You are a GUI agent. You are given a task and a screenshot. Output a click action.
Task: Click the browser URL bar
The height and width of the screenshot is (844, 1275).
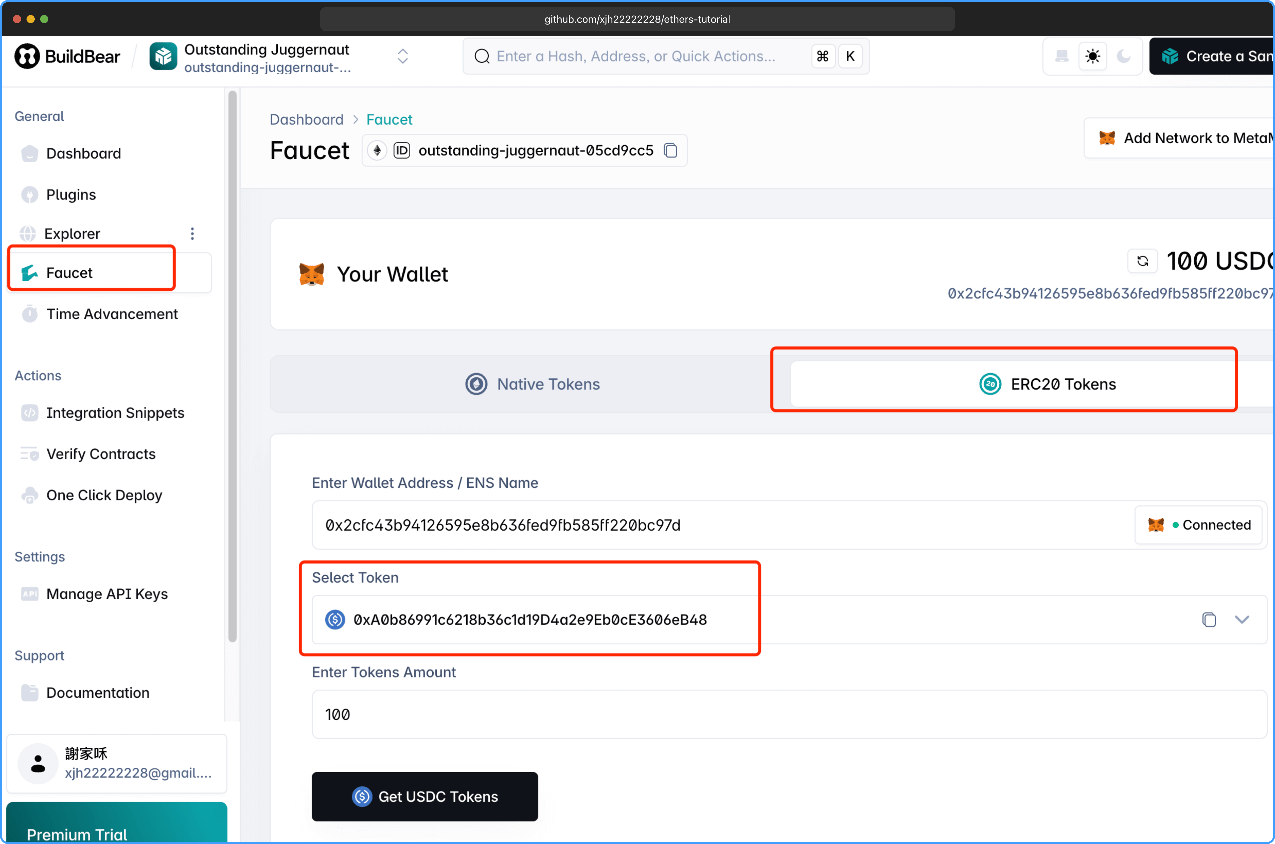coord(637,19)
